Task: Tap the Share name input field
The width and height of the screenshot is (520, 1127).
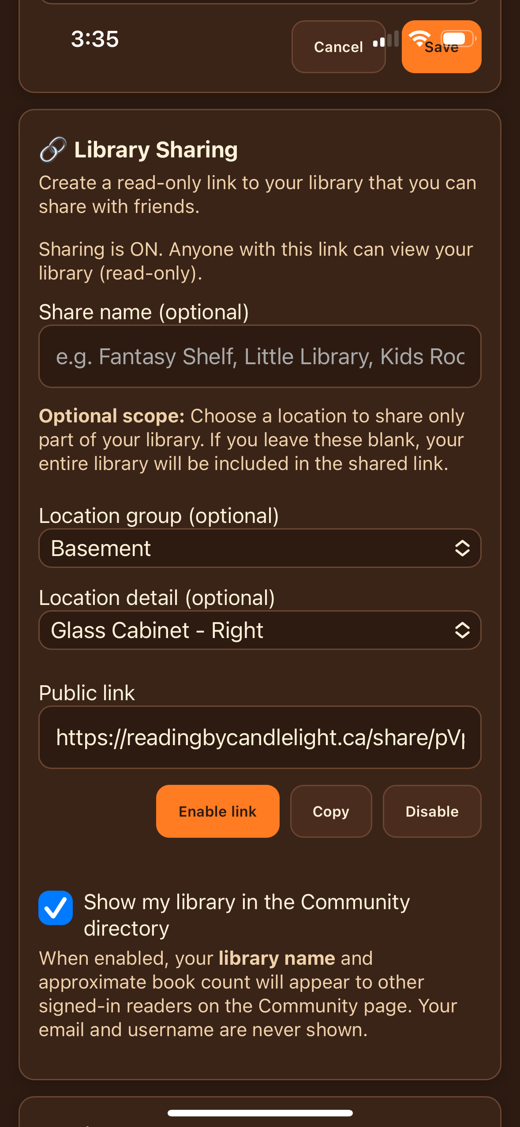Action: [x=260, y=356]
